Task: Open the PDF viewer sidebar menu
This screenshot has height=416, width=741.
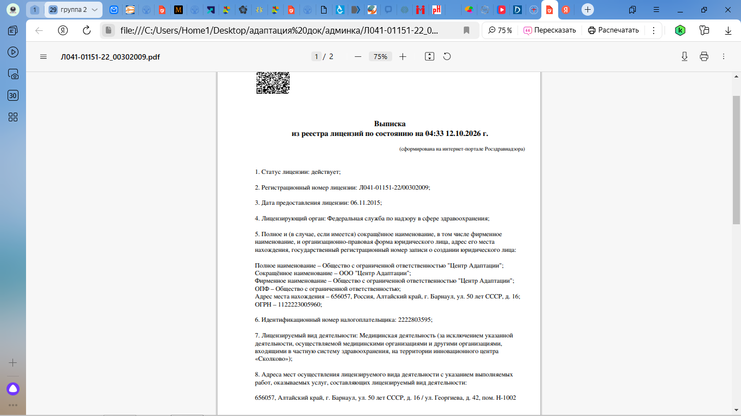Action: point(43,56)
